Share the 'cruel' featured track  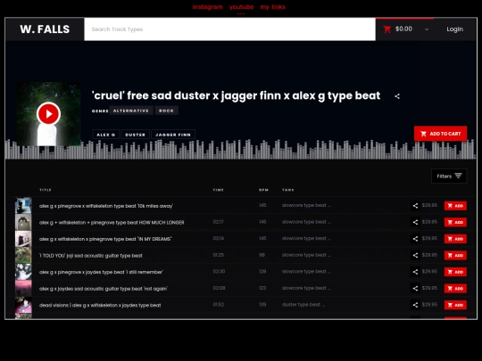(x=397, y=96)
